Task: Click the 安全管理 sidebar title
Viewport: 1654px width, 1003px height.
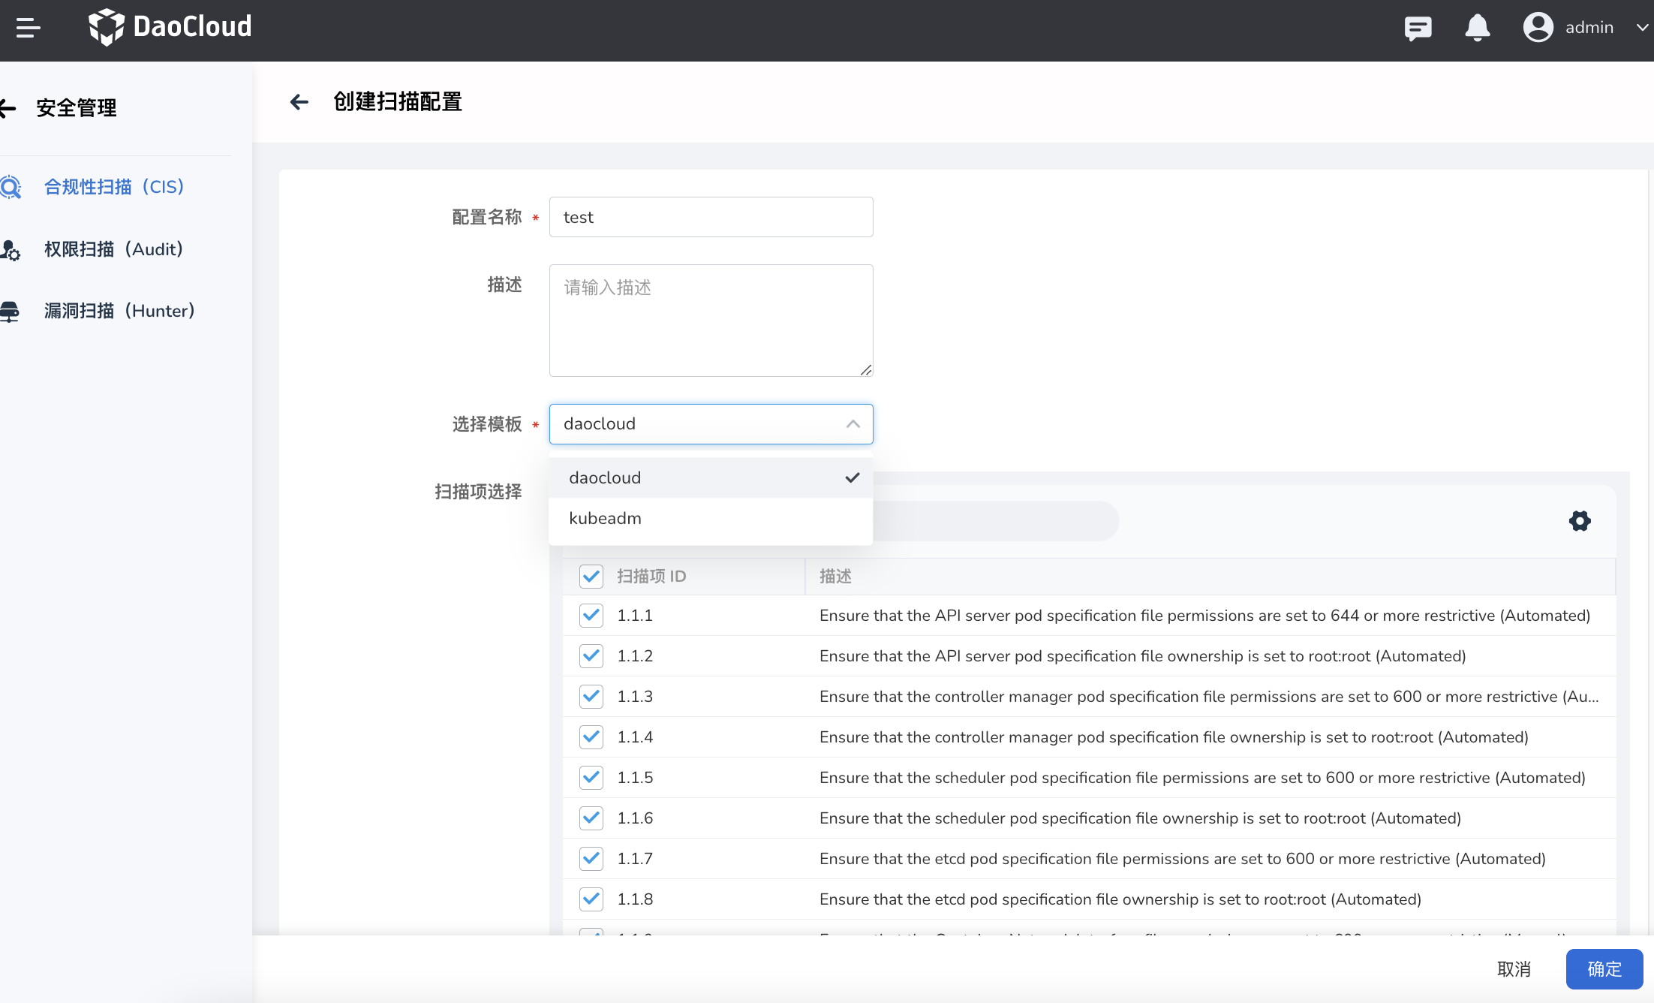Action: coord(77,108)
